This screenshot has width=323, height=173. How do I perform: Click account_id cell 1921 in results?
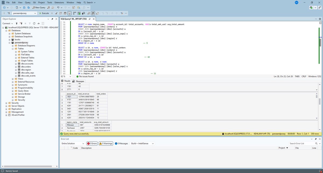point(71,97)
